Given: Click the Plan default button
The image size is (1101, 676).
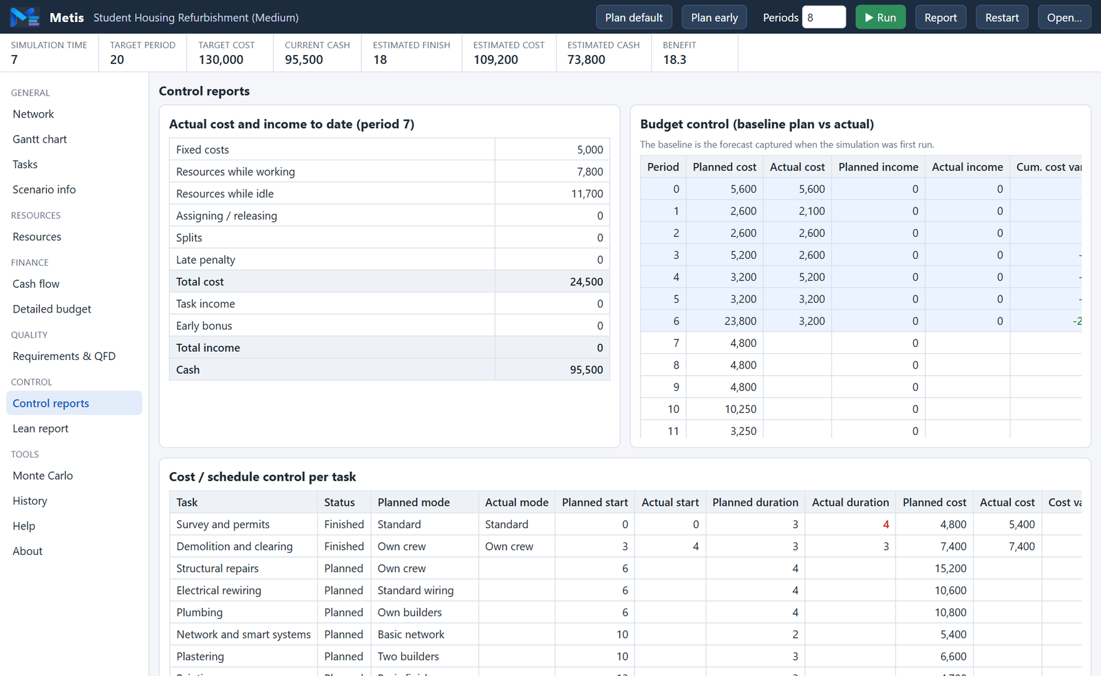Looking at the screenshot, I should tap(634, 17).
